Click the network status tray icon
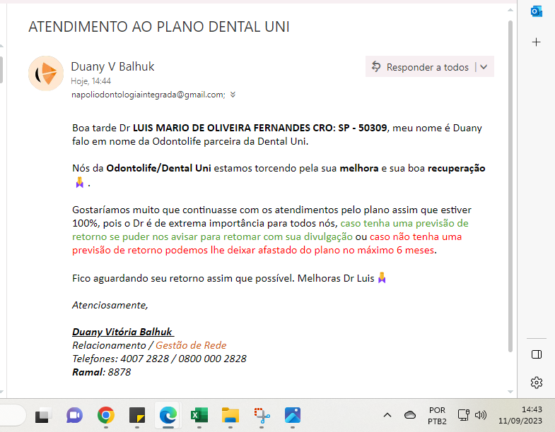555x432 pixels. pos(463,415)
